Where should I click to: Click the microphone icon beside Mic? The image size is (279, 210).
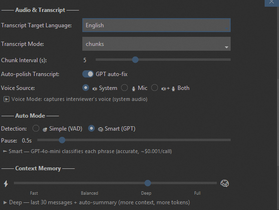(134, 88)
